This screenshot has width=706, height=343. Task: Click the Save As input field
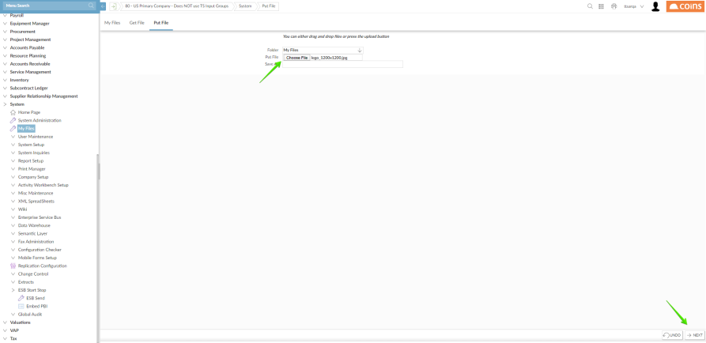click(x=342, y=64)
